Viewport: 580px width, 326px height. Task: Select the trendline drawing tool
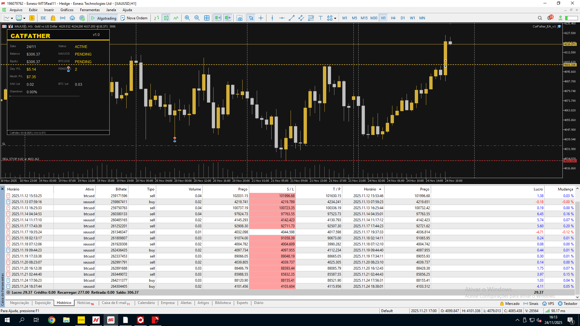292,18
